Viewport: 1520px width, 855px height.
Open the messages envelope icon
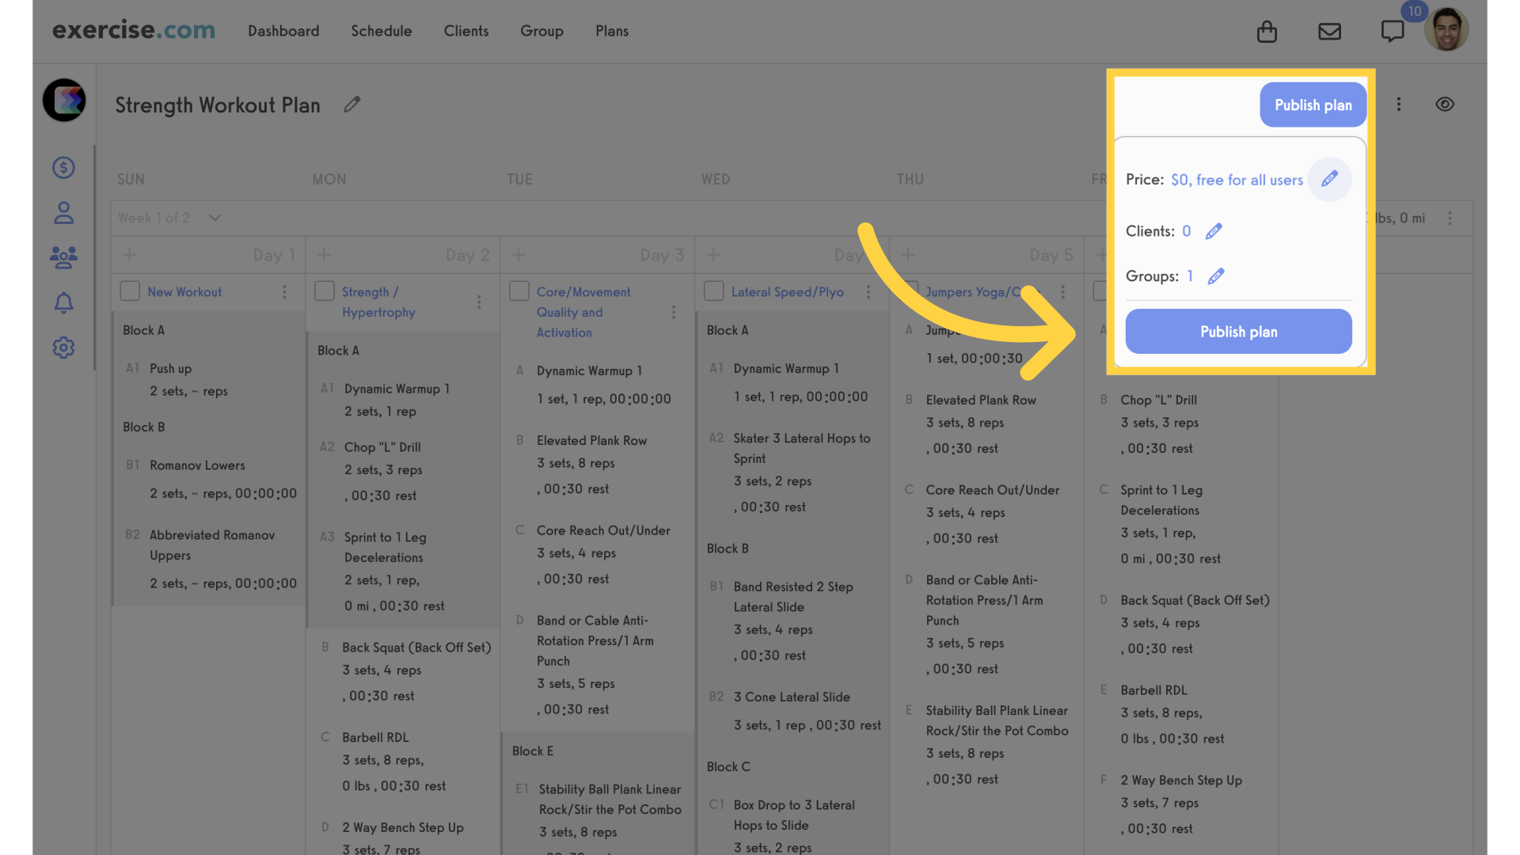(x=1331, y=29)
